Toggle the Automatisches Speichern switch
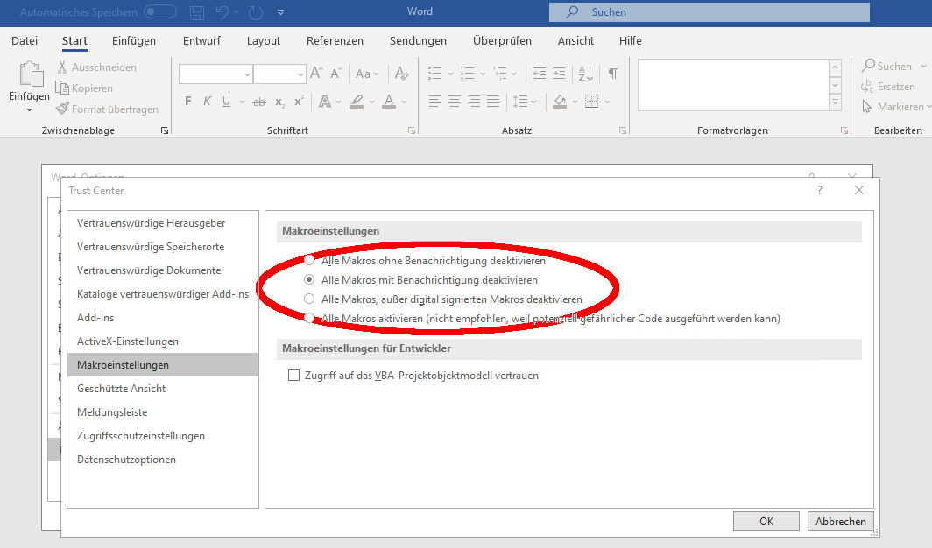 [x=160, y=12]
